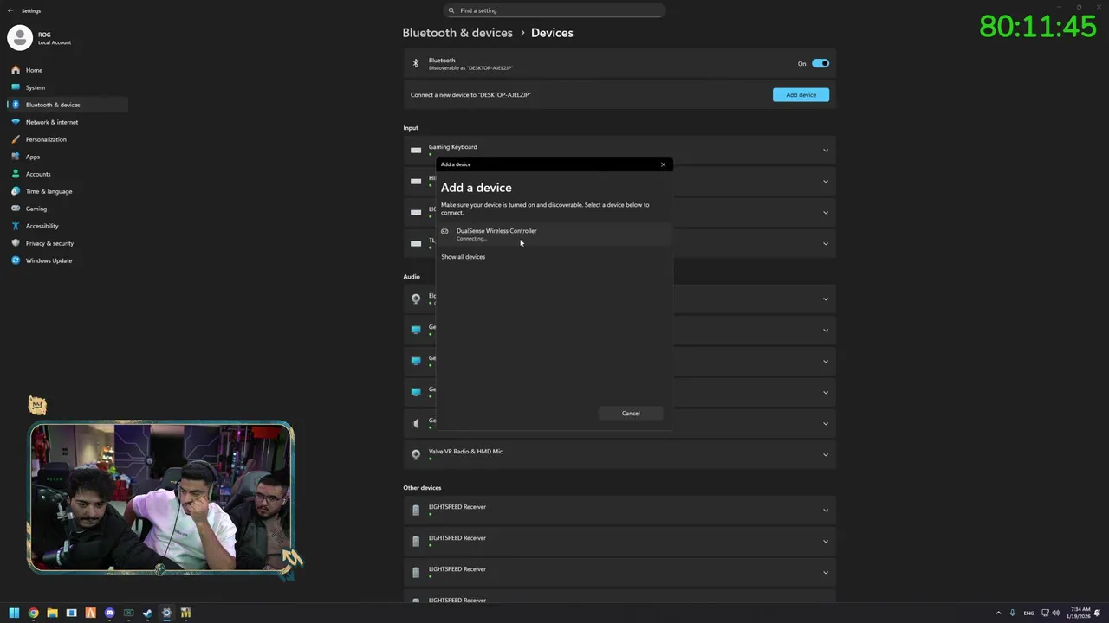
Task: Expand the input device row starting with LO
Action: [826, 213]
